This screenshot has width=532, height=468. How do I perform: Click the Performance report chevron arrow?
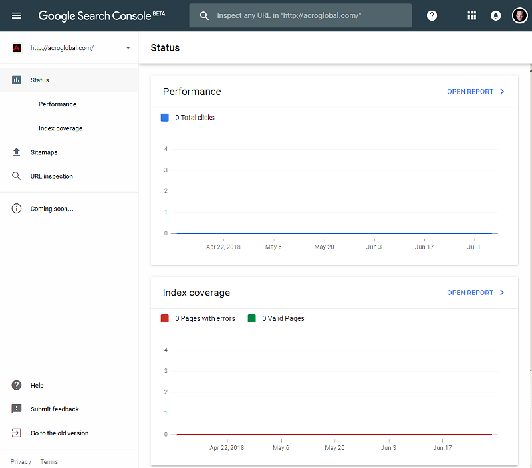(502, 92)
